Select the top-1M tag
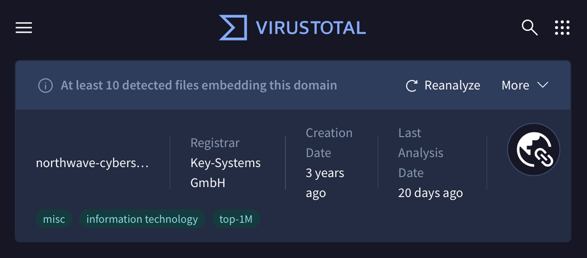Screen dimensions: 587x258 pos(236,219)
